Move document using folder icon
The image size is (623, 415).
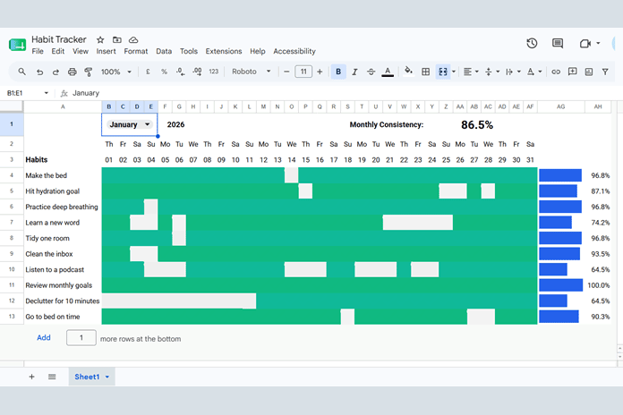(116, 39)
